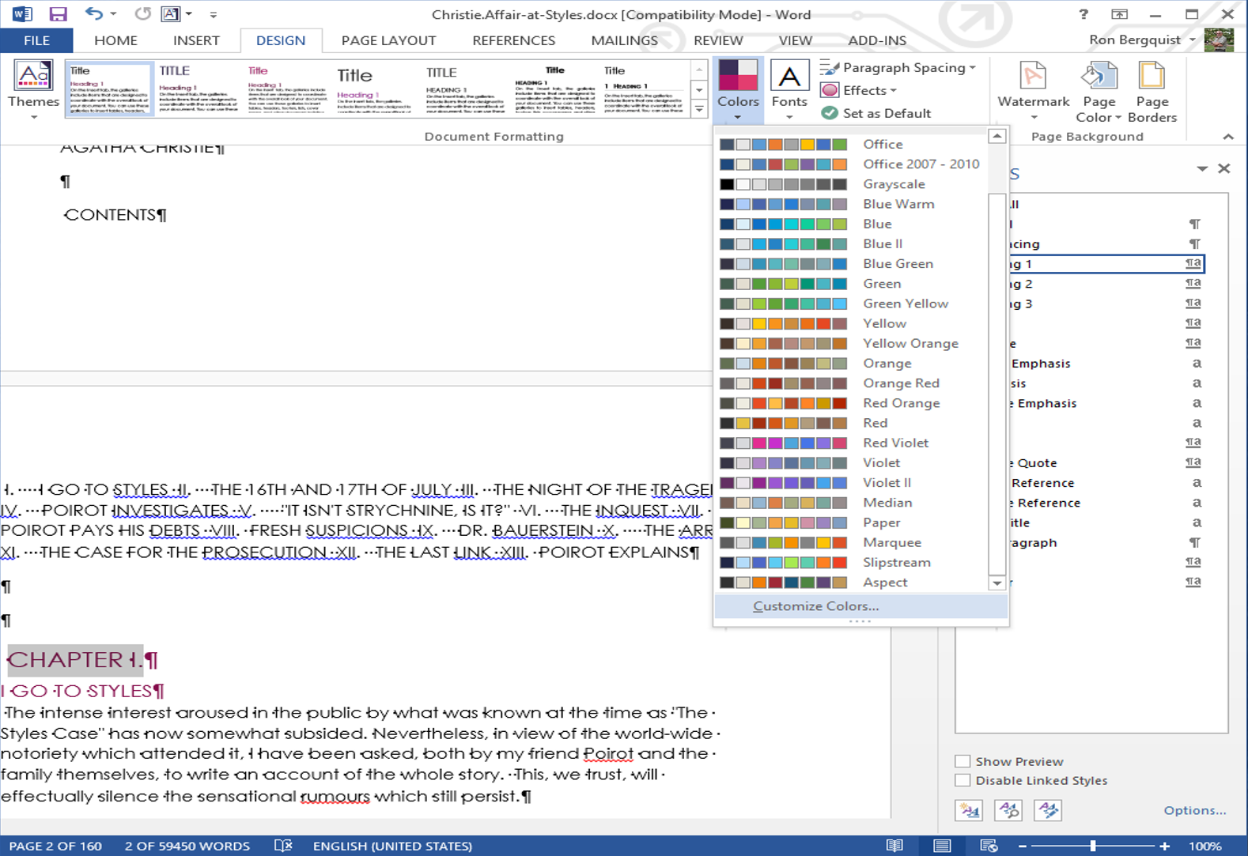Viewport: 1248px width, 856px height.
Task: Click the Undo arrow icon
Action: 94,14
